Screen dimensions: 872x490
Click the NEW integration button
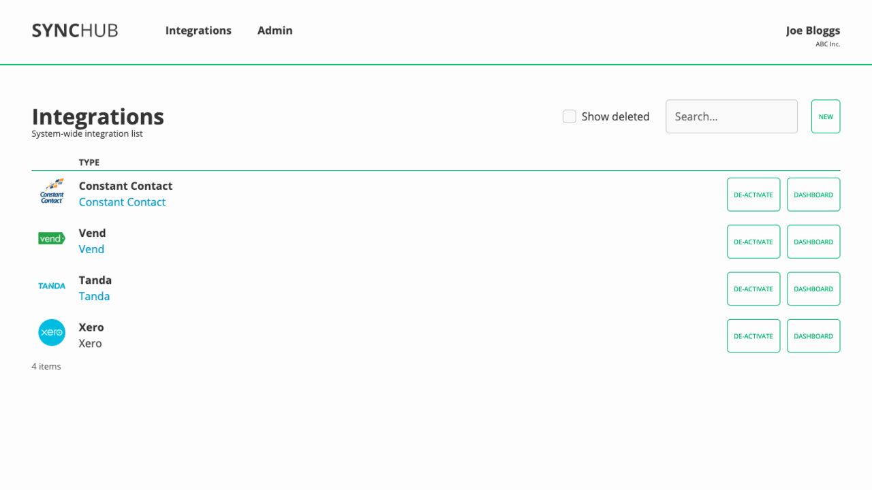point(826,116)
